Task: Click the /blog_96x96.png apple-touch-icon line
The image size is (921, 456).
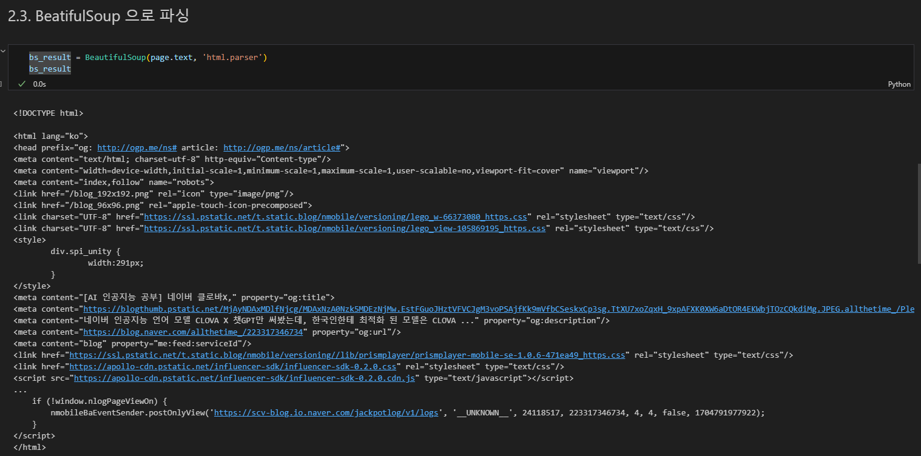Action: pyautogui.click(x=163, y=205)
